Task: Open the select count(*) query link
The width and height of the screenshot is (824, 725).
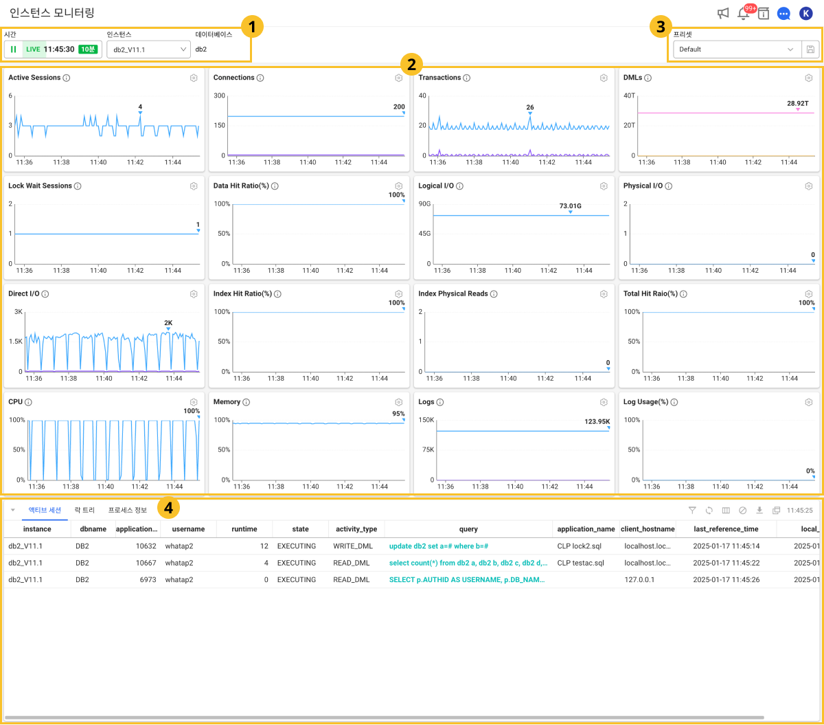Action: [468, 563]
